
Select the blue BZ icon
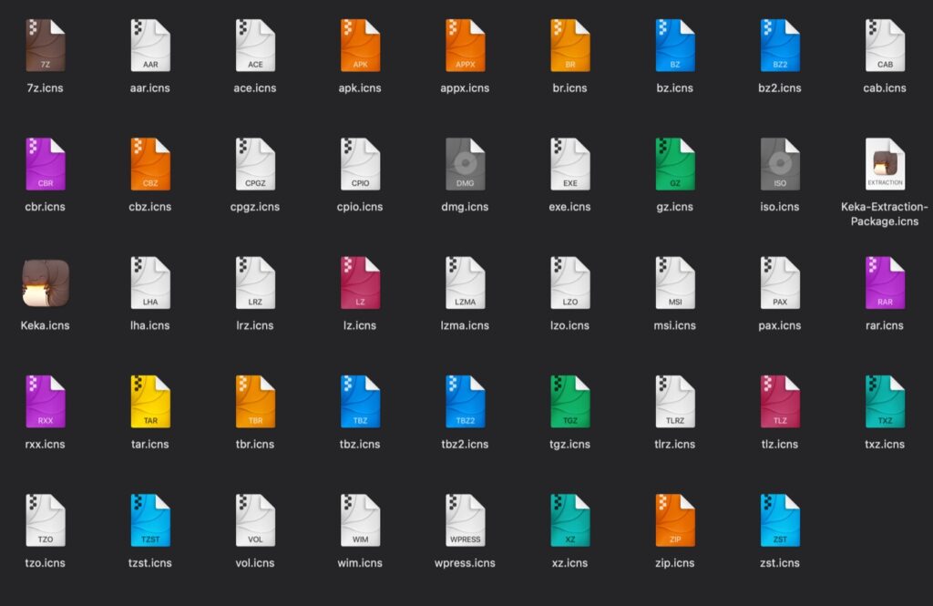(x=675, y=46)
